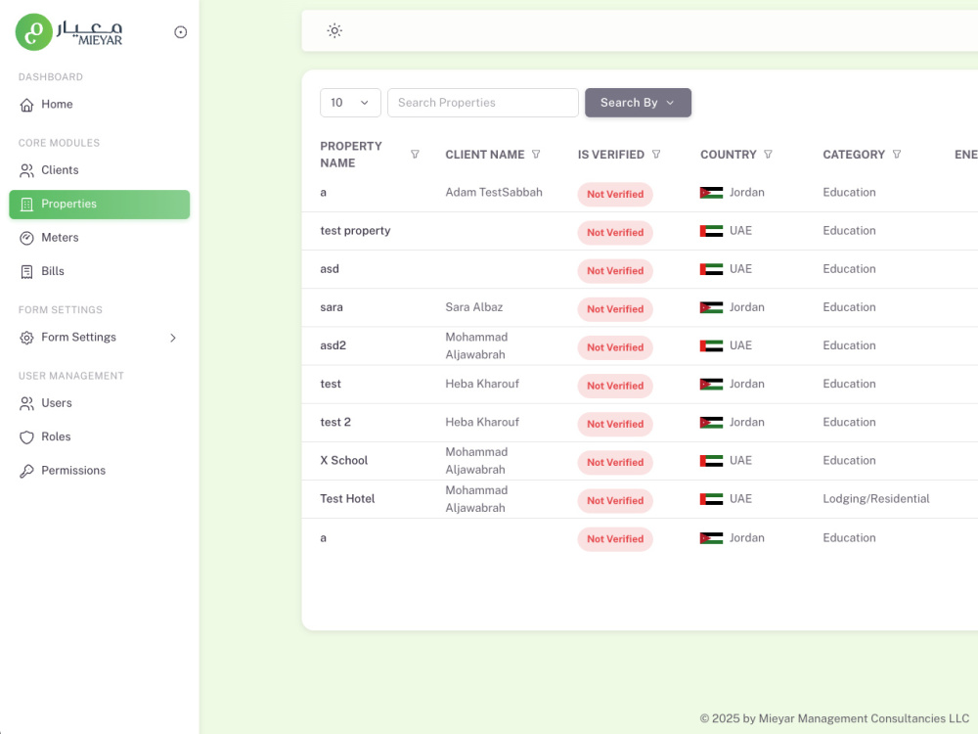Filter by Client Name funnel icon
Image resolution: width=978 pixels, height=734 pixels.
[536, 155]
